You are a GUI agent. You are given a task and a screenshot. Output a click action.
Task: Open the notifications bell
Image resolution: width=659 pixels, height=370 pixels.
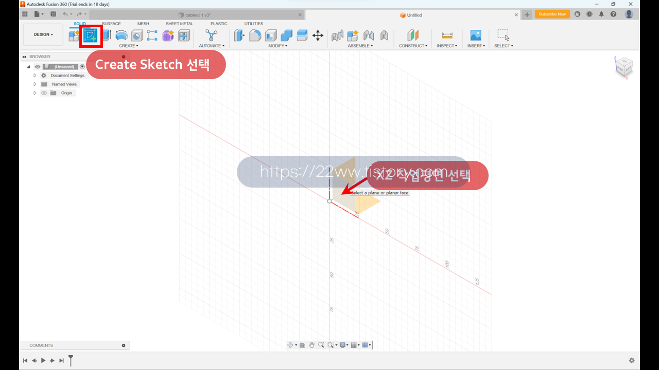[x=601, y=14]
